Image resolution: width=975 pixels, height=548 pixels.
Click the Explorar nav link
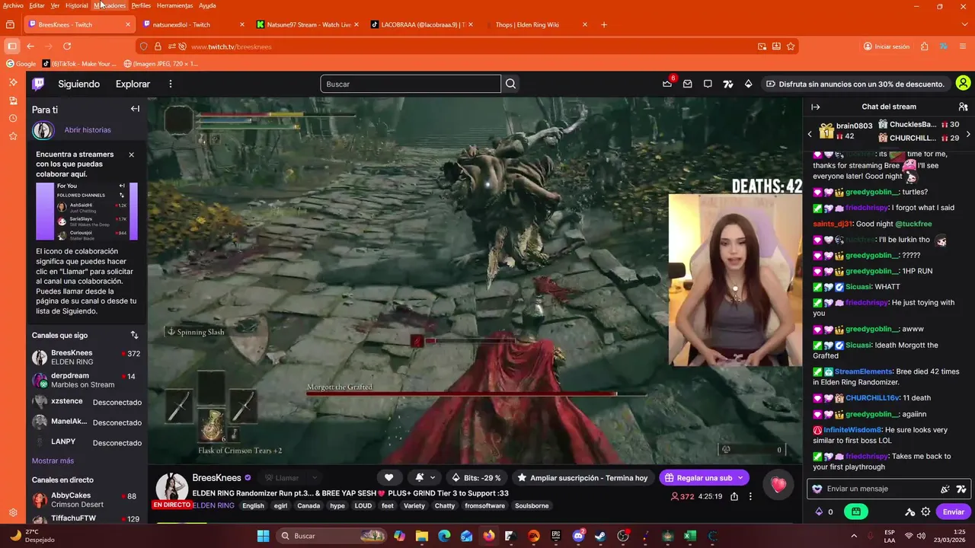click(x=133, y=84)
